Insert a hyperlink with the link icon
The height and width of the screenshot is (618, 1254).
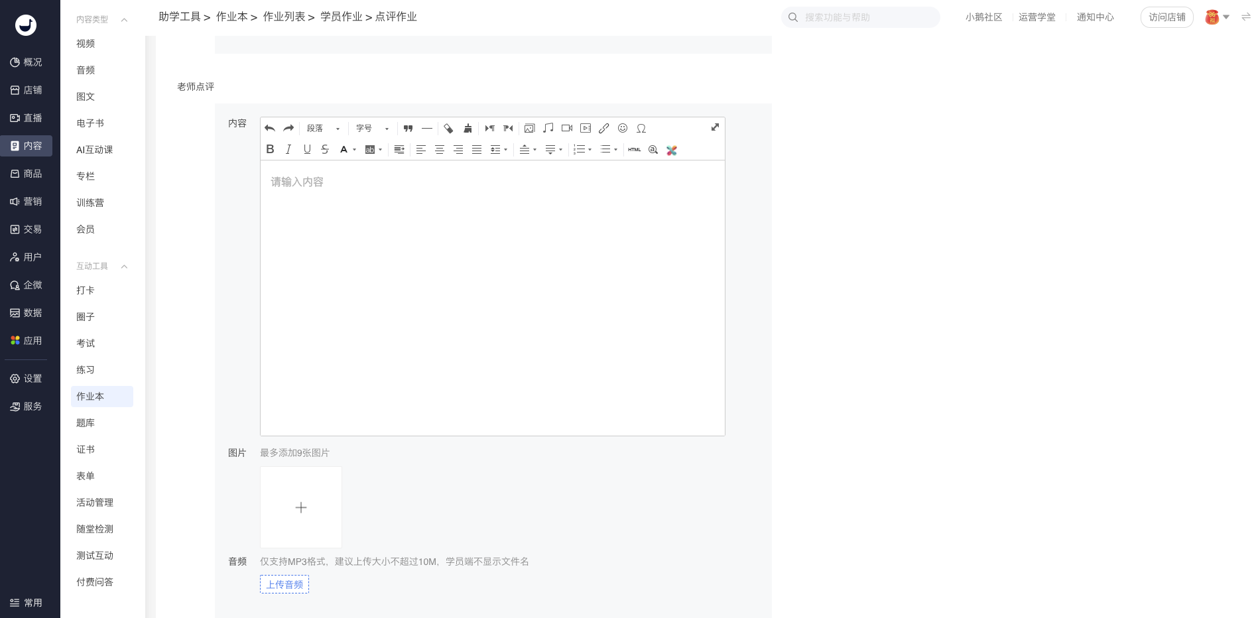[603, 129]
